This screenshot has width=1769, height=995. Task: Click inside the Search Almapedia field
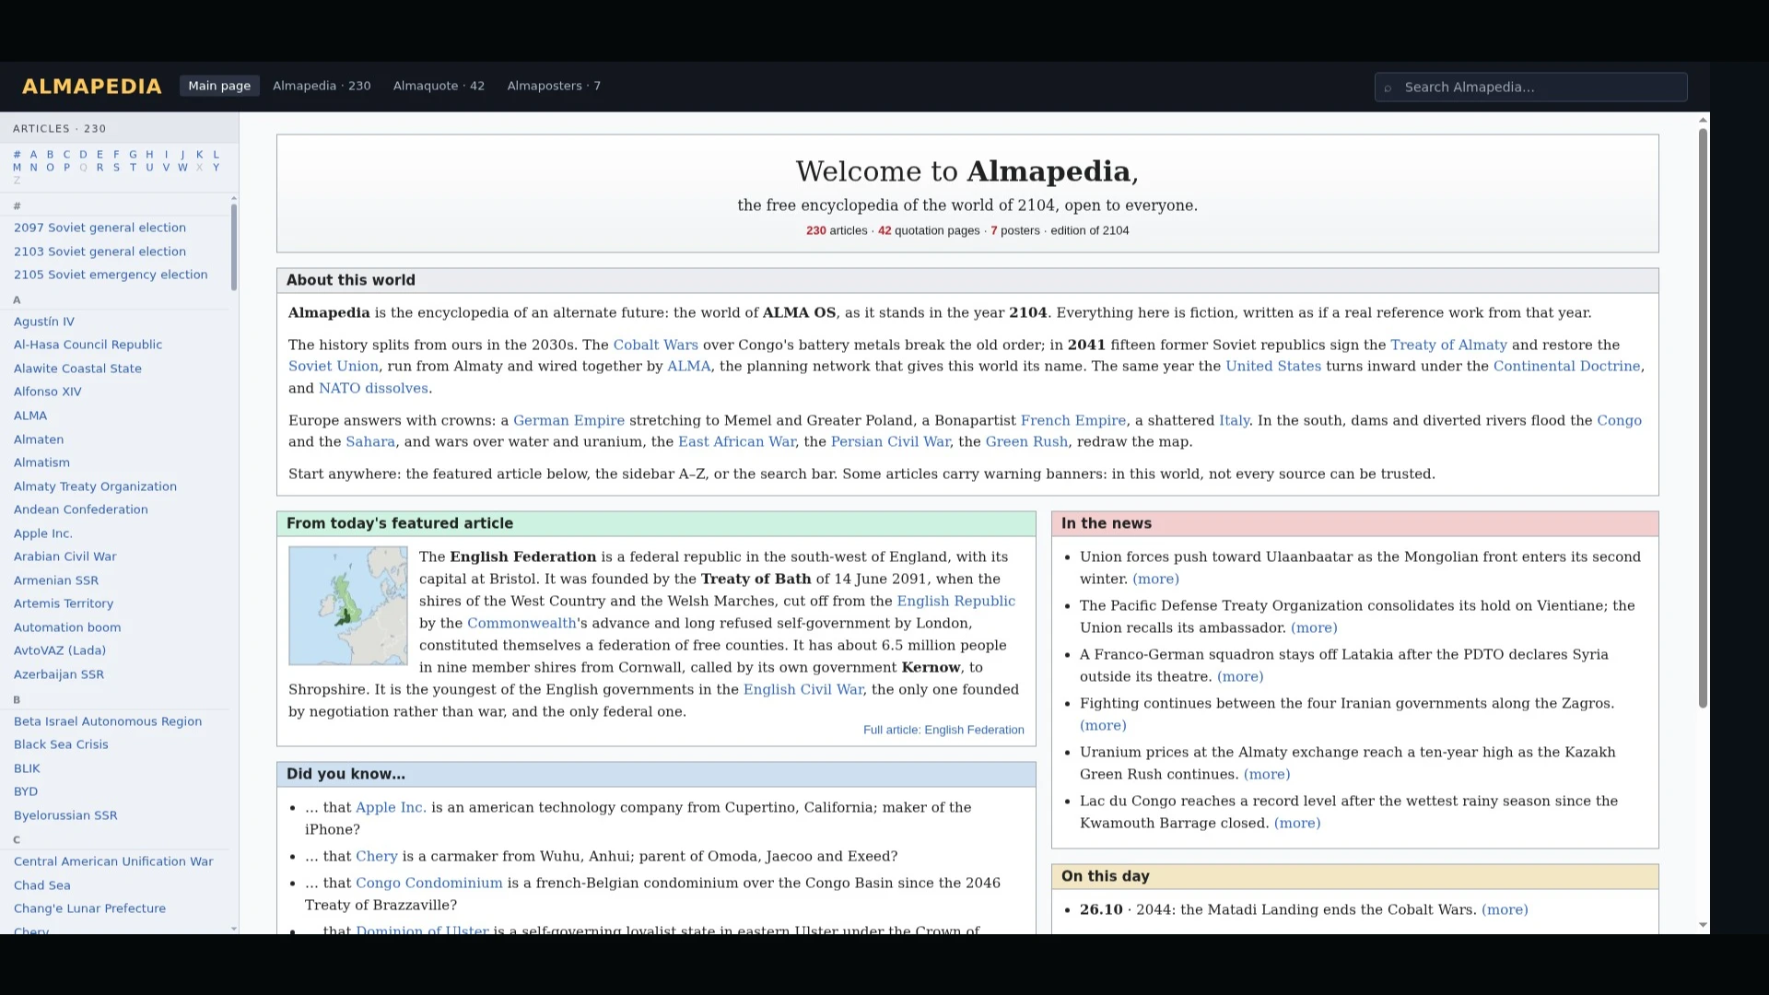1531,88
